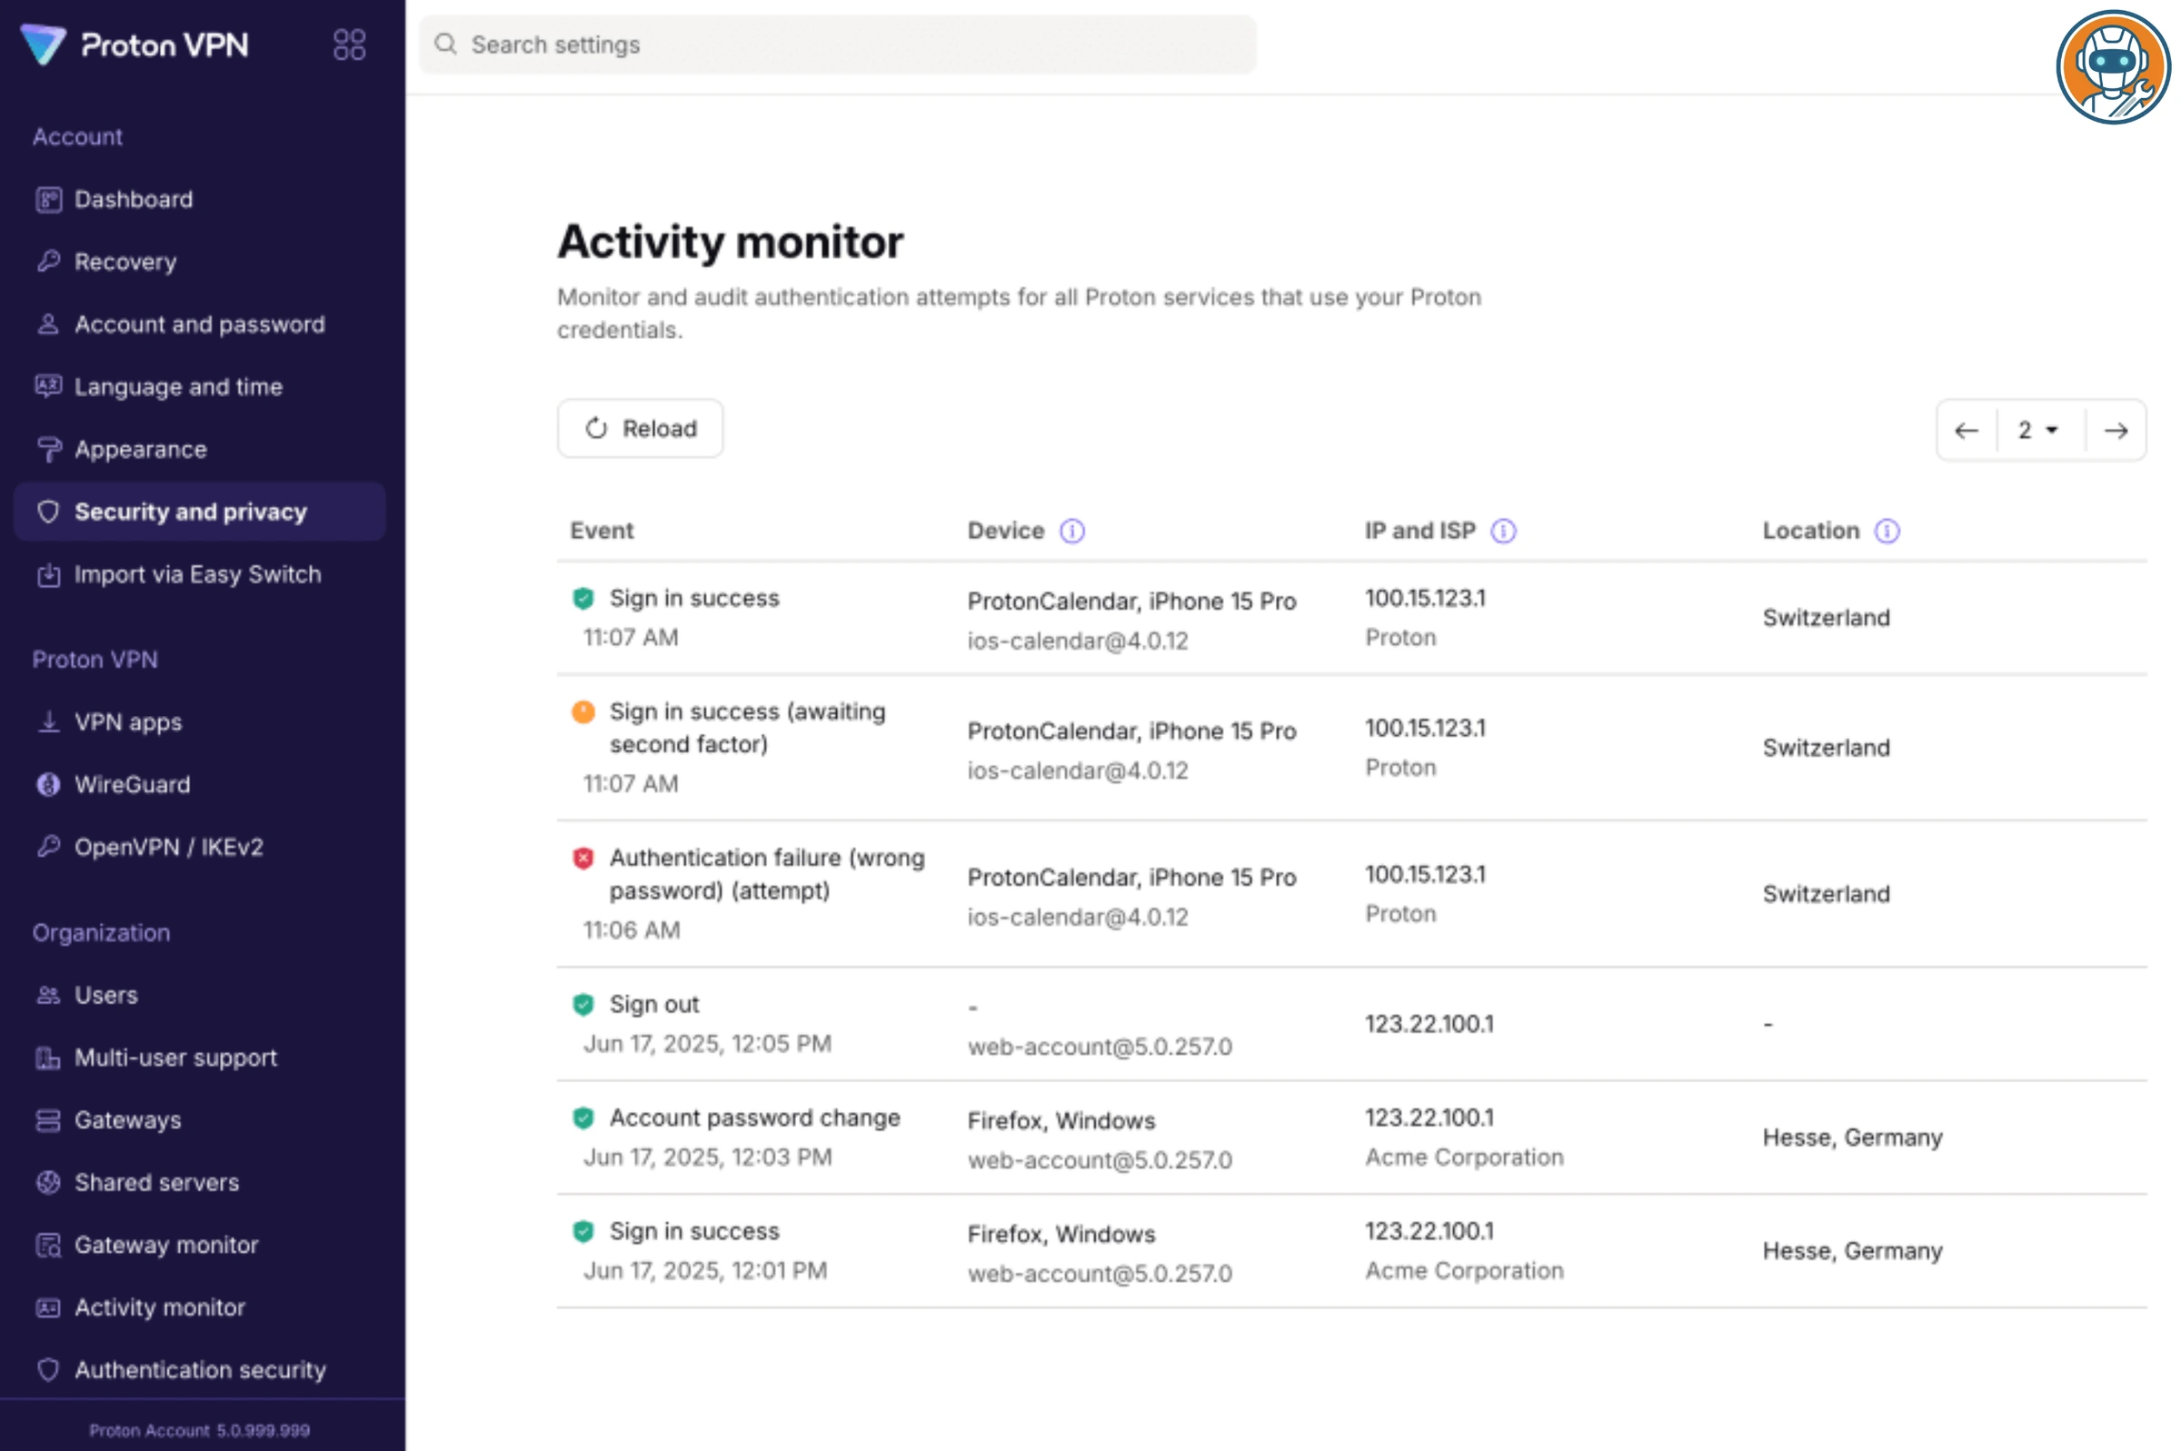Click the orange awaiting second factor icon
Image resolution: width=2181 pixels, height=1451 pixels.
tap(583, 711)
